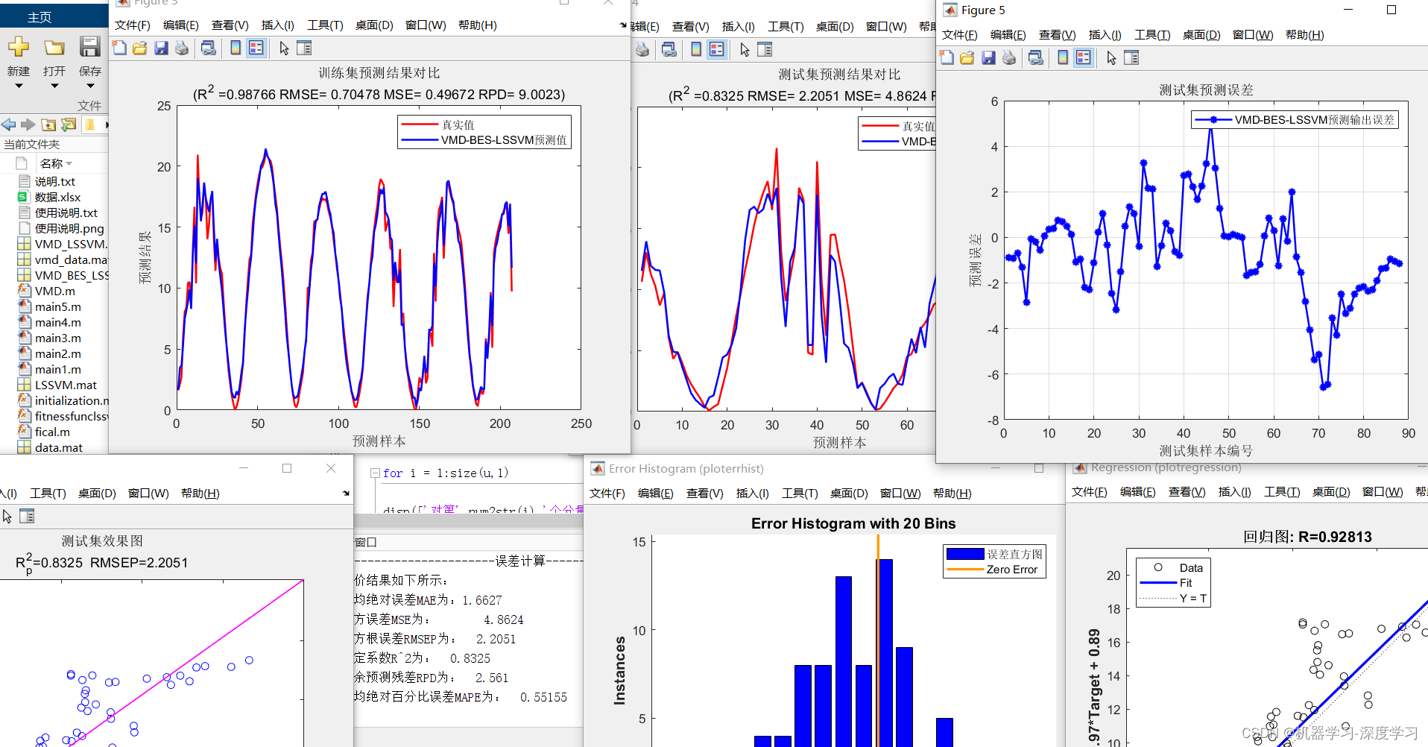Open Property Inspector icon in Figure 5 toolbar
The height and width of the screenshot is (747, 1428).
tap(1131, 58)
